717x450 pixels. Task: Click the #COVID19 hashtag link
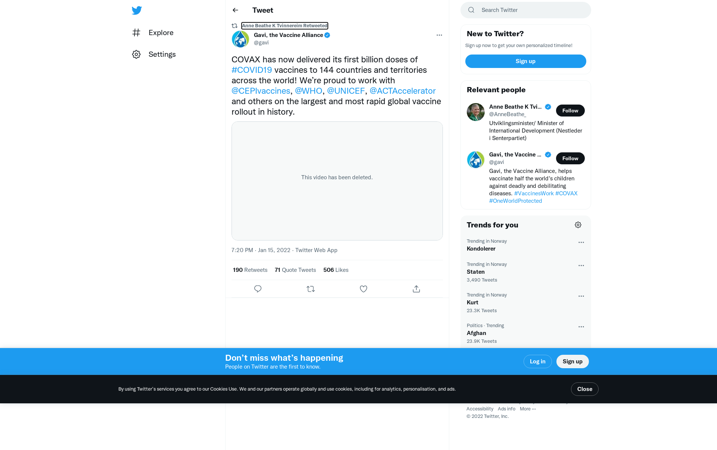(x=252, y=70)
